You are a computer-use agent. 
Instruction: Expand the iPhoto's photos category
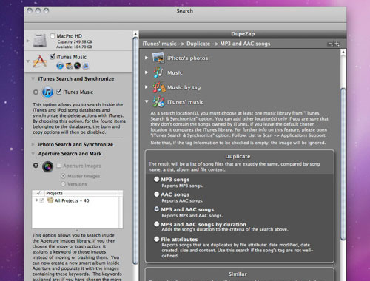(x=147, y=58)
